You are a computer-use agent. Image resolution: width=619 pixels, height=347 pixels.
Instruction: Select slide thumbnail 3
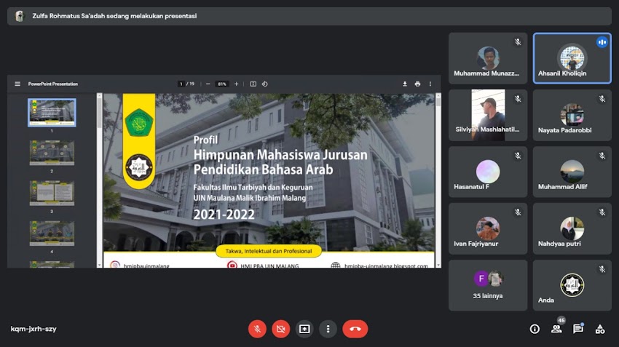[52, 193]
